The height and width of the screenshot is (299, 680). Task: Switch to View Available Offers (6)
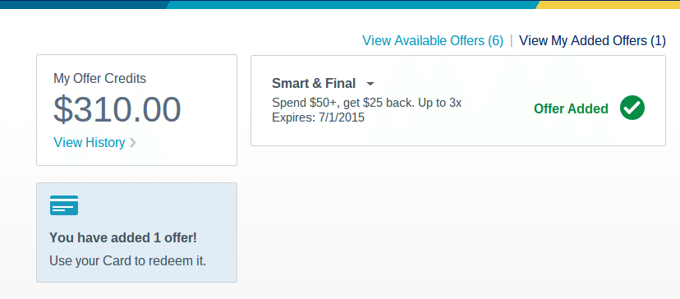[433, 41]
